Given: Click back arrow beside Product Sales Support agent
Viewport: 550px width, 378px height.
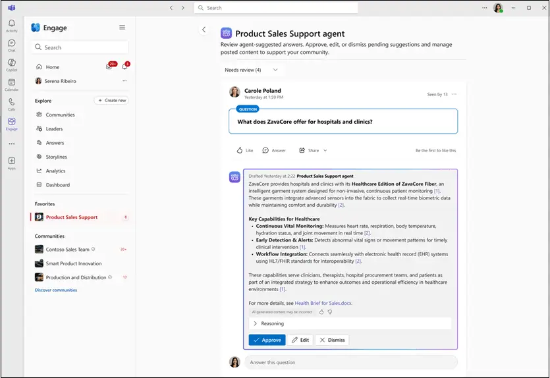Looking at the screenshot, I should pyautogui.click(x=204, y=30).
